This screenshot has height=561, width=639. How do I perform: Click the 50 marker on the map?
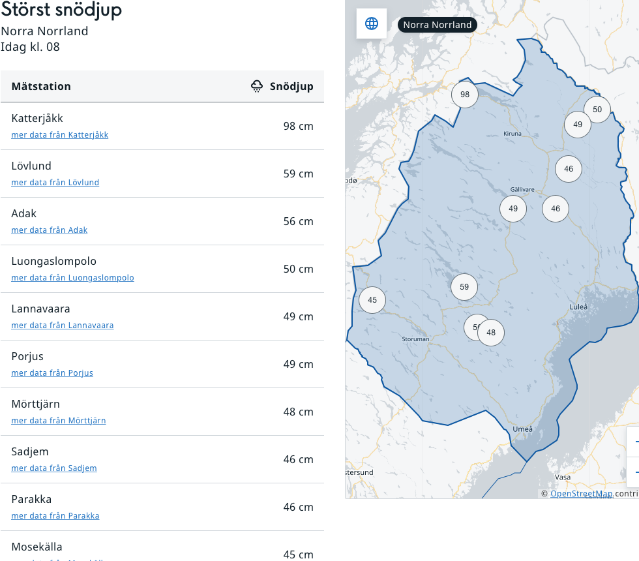click(x=597, y=110)
